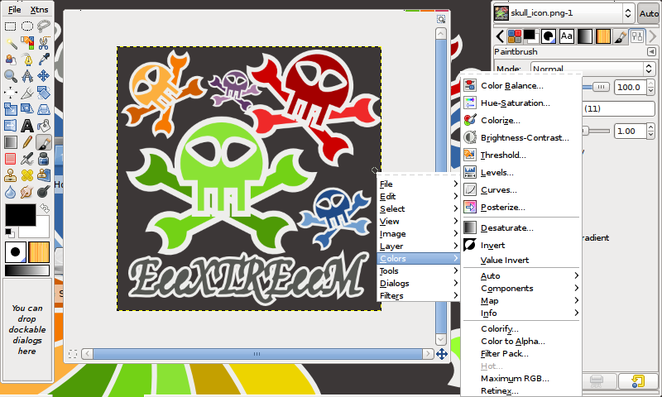Image resolution: width=662 pixels, height=397 pixels.
Task: Select the Fuzzy Select wand tool
Action: pos(10,43)
